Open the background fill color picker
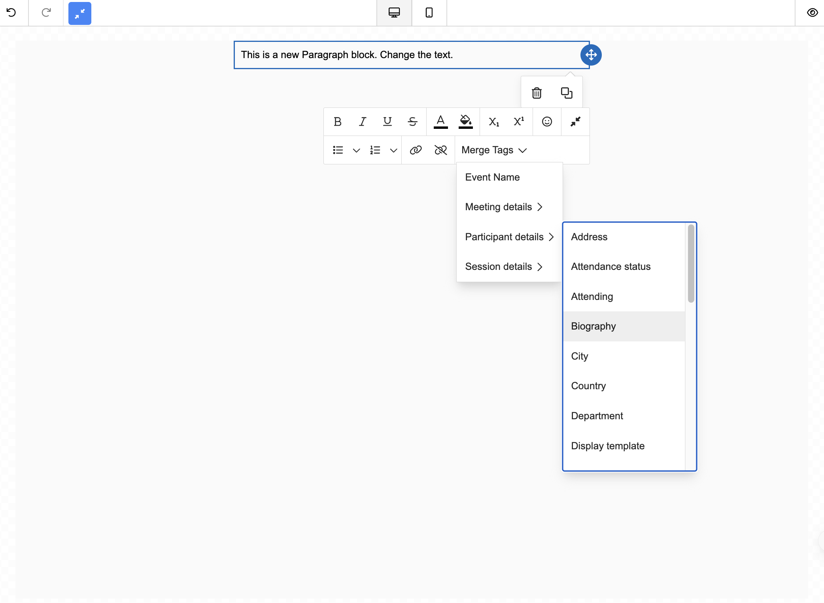The width and height of the screenshot is (824, 603). (x=466, y=122)
